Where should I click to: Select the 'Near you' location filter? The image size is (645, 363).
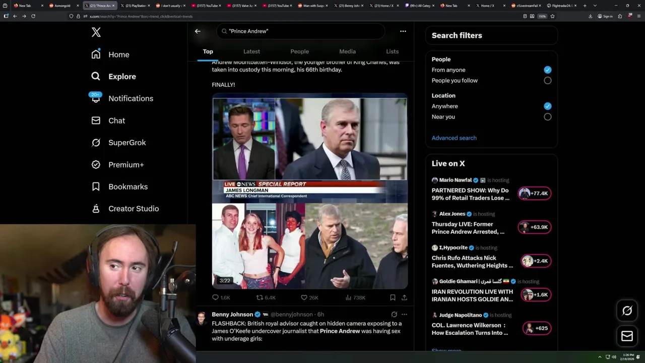click(x=547, y=117)
